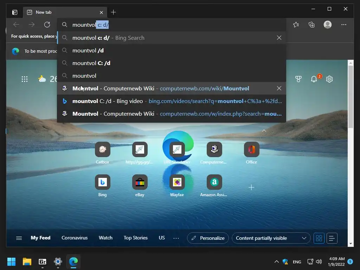The width and height of the screenshot is (360, 270).
Task: Remove the computernewb.com/wiki/Mountvol suggestion
Action: [279, 88]
